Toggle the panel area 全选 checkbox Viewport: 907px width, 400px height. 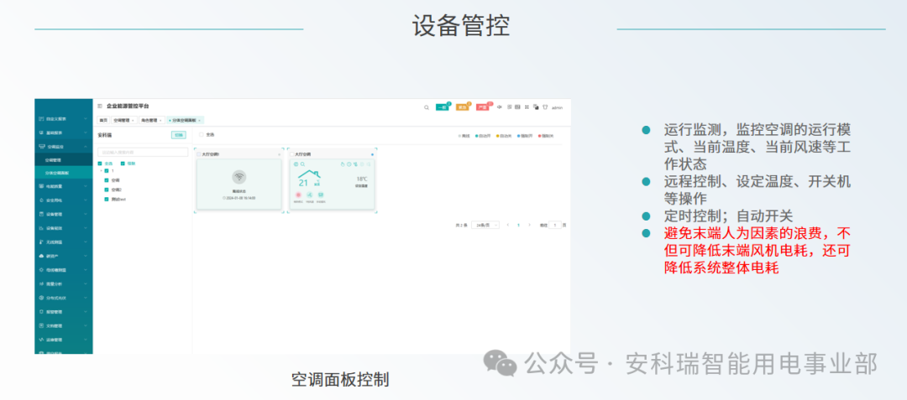coord(202,134)
